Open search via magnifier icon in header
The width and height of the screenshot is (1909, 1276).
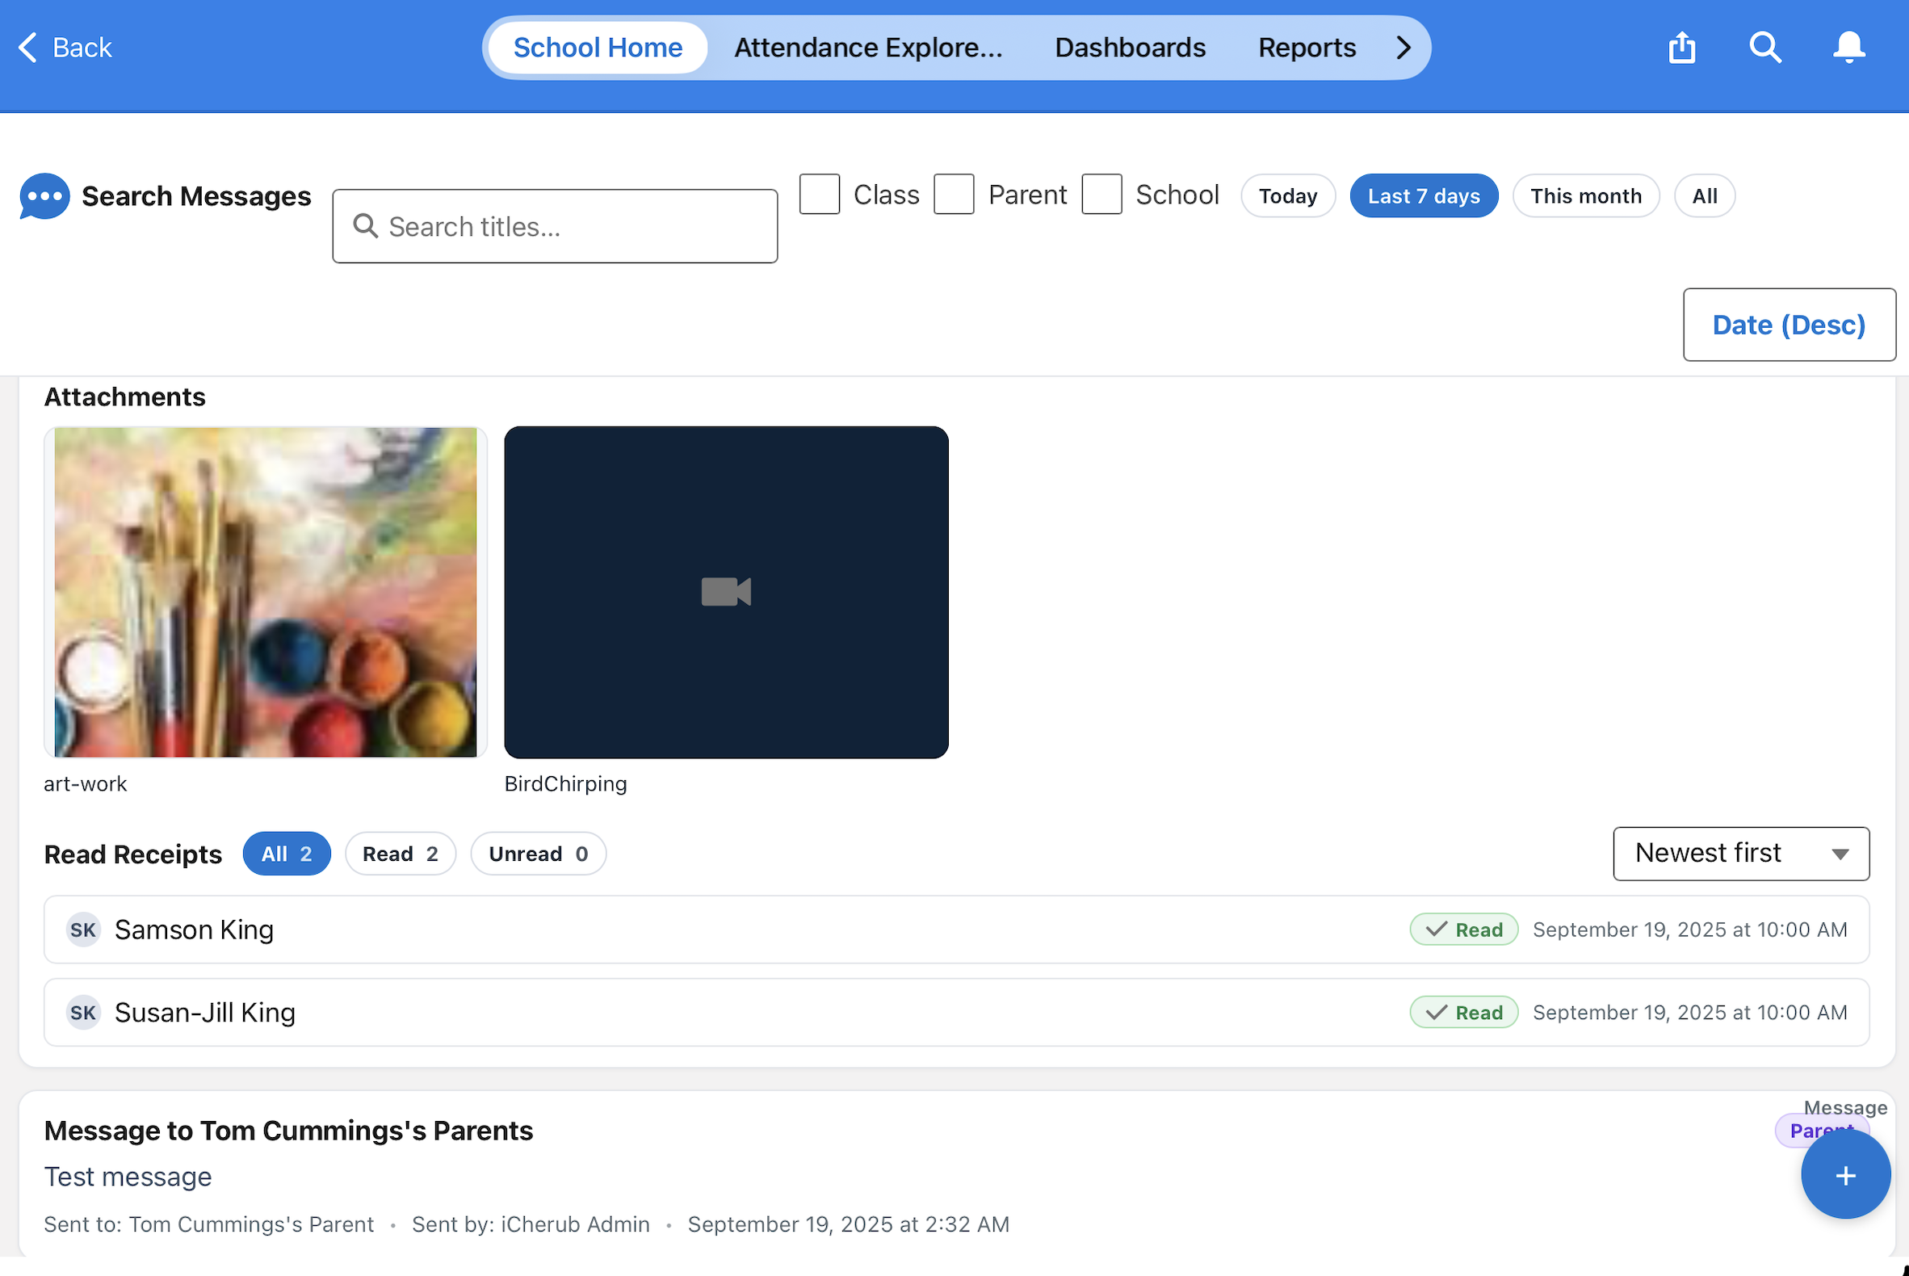[x=1765, y=47]
